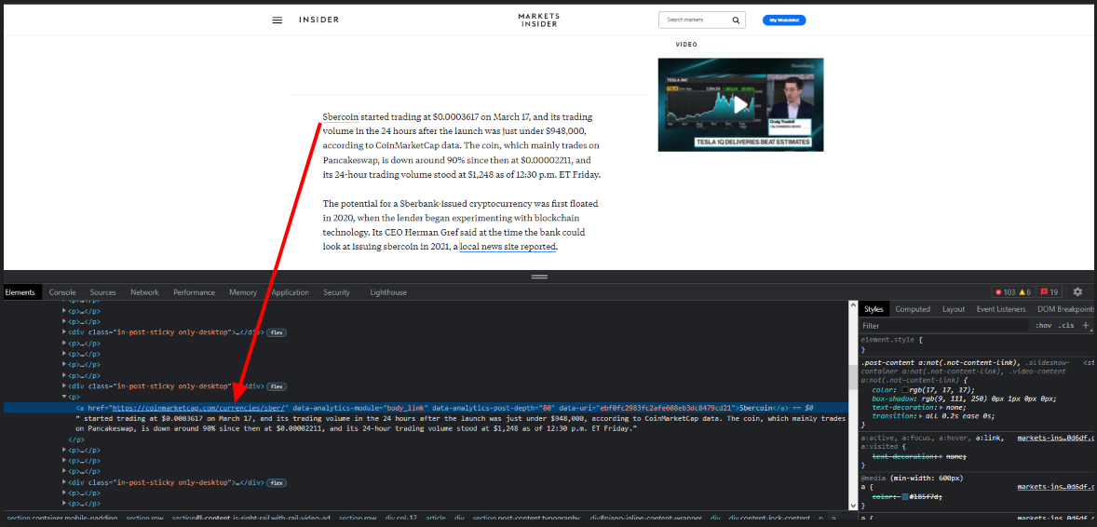Click the VIDEO heading on the page
Viewport: 1097px width, 527px height.
point(686,44)
